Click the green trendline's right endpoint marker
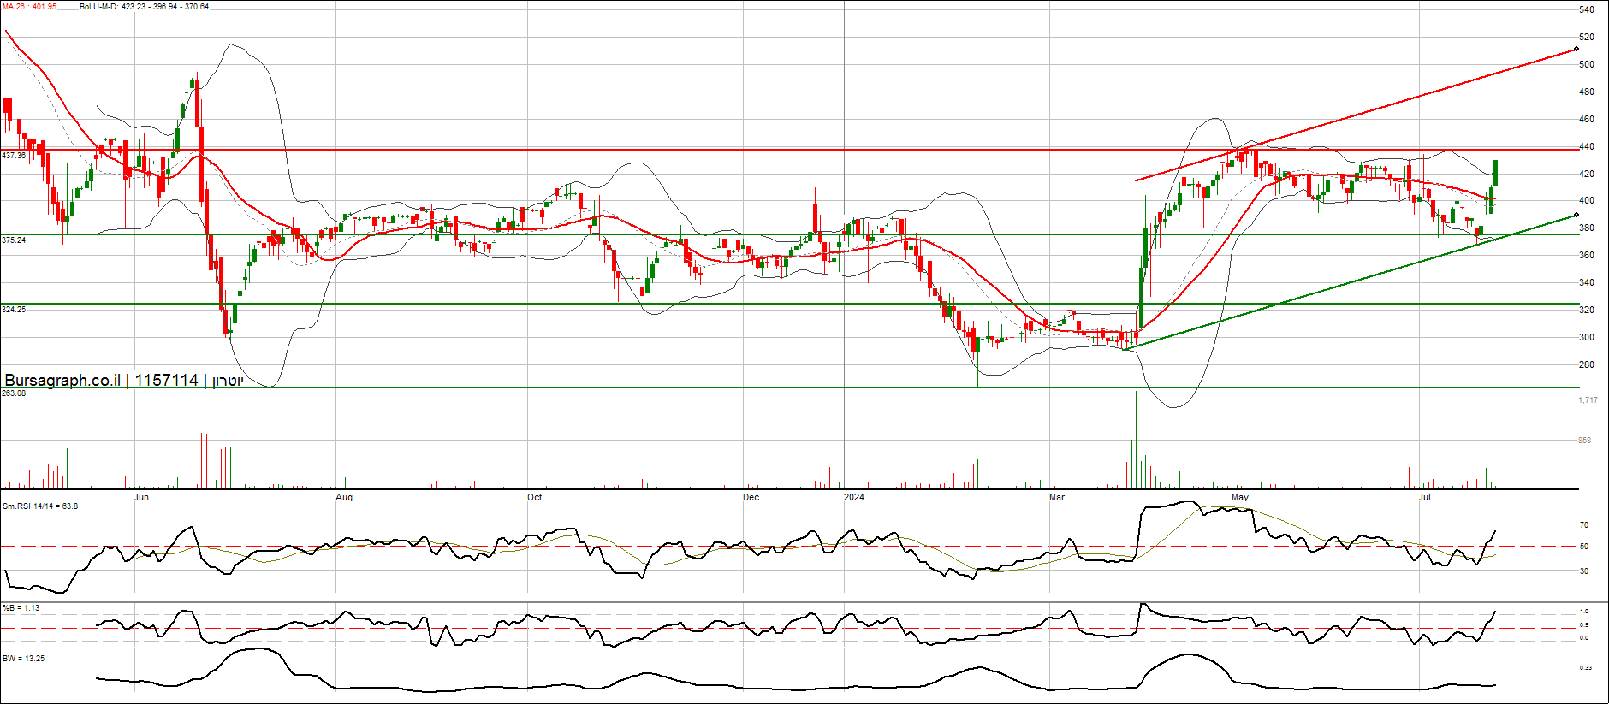1609x704 pixels. (1576, 215)
